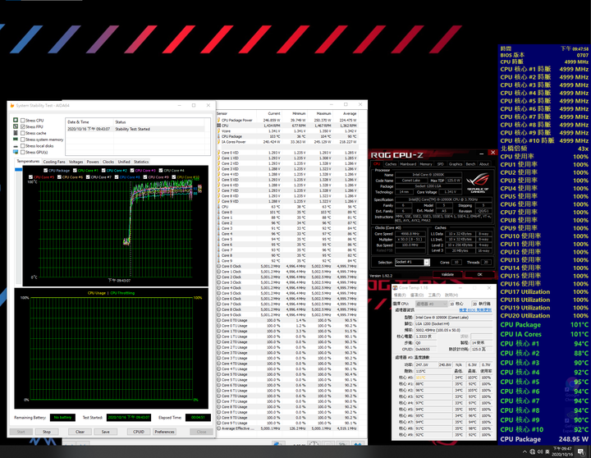Click the CPU chip icon beside Stress CPU
The width and height of the screenshot is (591, 458).
(x=16, y=121)
